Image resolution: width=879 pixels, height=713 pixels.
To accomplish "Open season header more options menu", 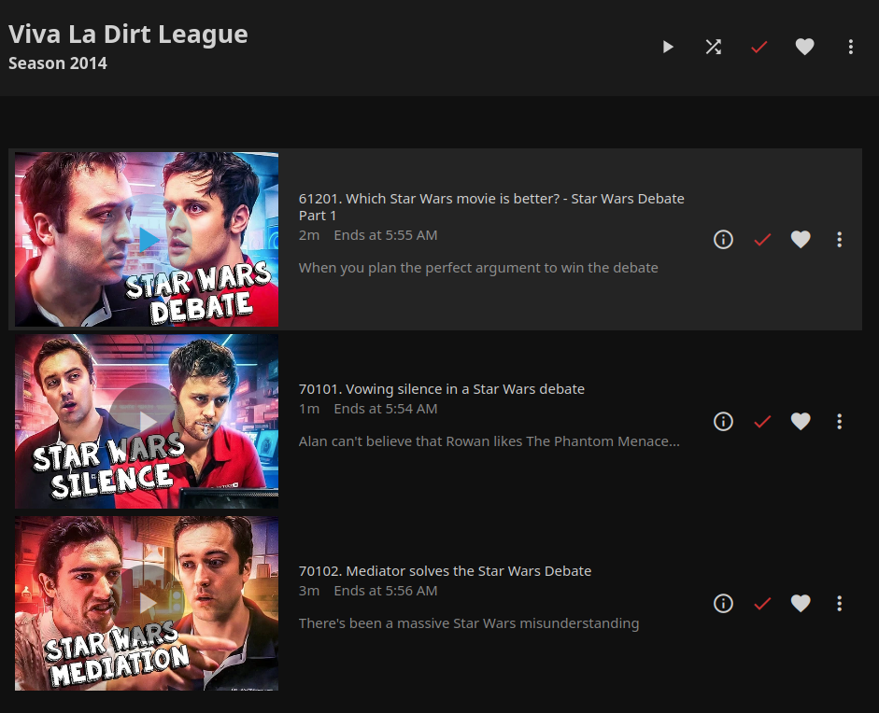I will tap(850, 47).
